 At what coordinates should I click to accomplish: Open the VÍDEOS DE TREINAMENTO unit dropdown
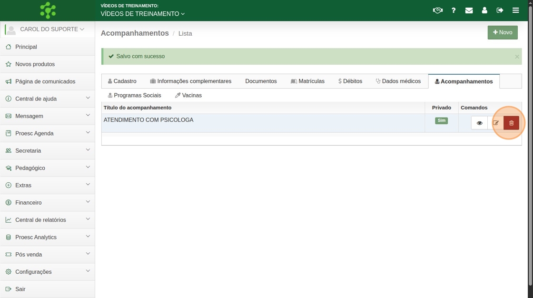coord(142,14)
